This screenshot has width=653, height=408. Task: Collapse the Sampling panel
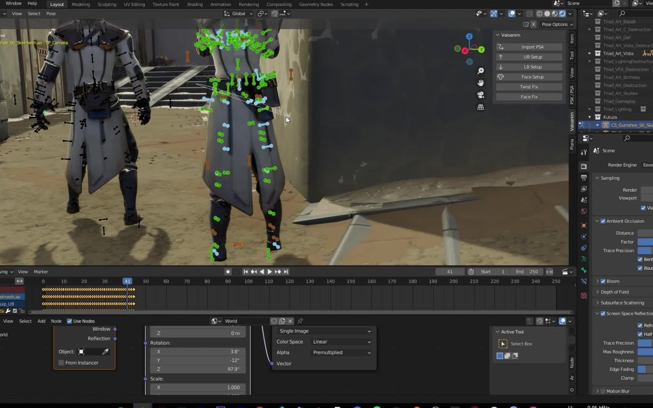point(597,178)
